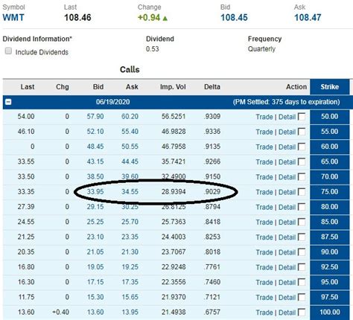Screen dimensions: 353x320
Task: Click Detail for the 50.00 strike
Action: click(287, 117)
